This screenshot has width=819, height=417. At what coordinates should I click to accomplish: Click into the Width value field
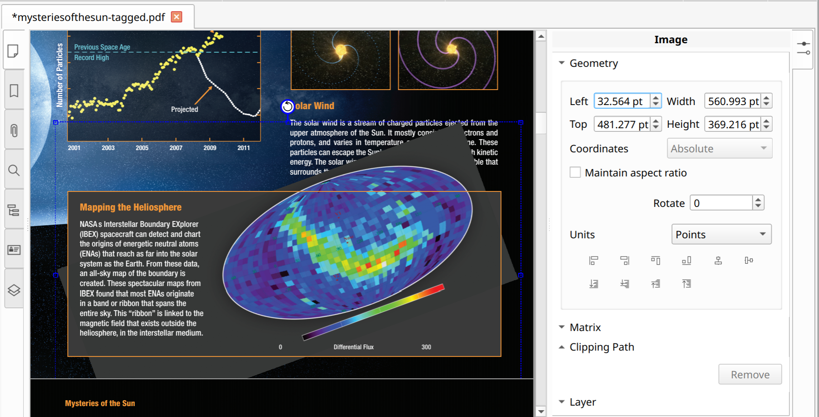733,101
